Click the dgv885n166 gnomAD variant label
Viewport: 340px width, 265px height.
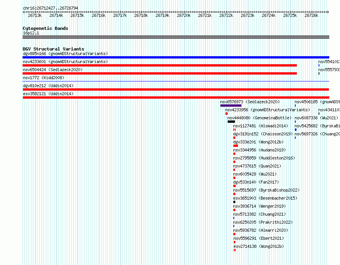65,54
